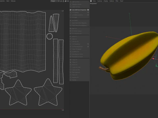Click the yellow starfruit model in viewport

(129, 56)
